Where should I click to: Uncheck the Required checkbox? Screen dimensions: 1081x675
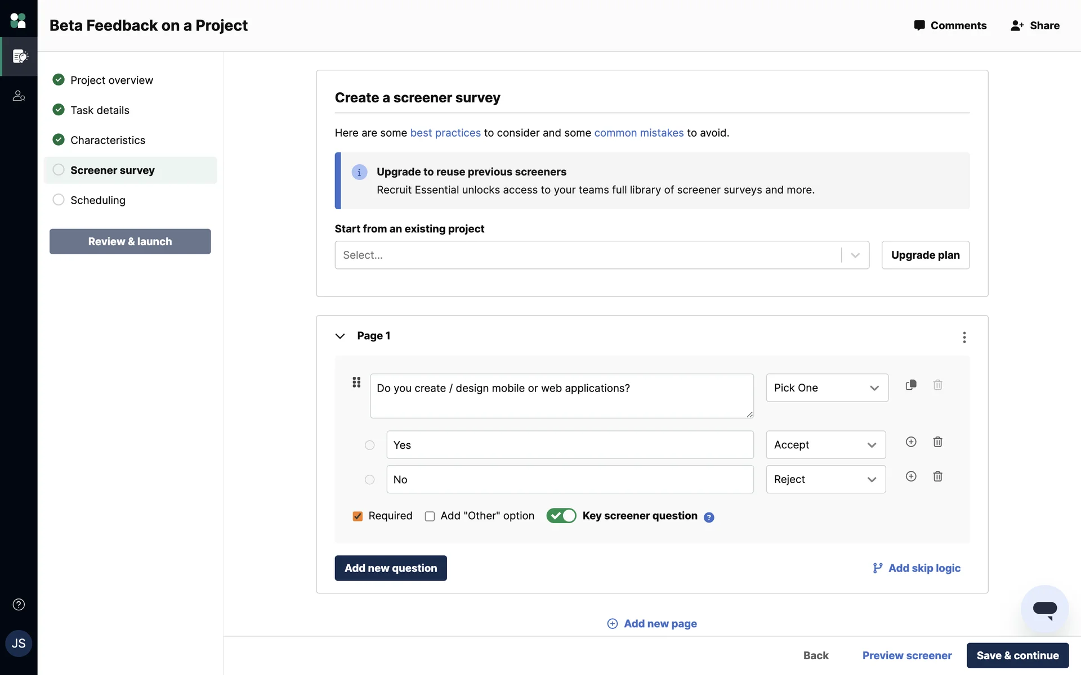[x=358, y=516]
